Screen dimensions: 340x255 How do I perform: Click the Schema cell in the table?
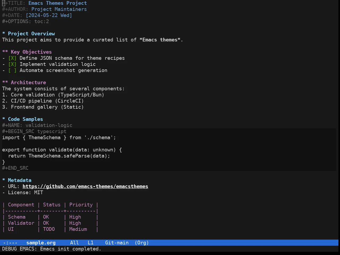17,217
